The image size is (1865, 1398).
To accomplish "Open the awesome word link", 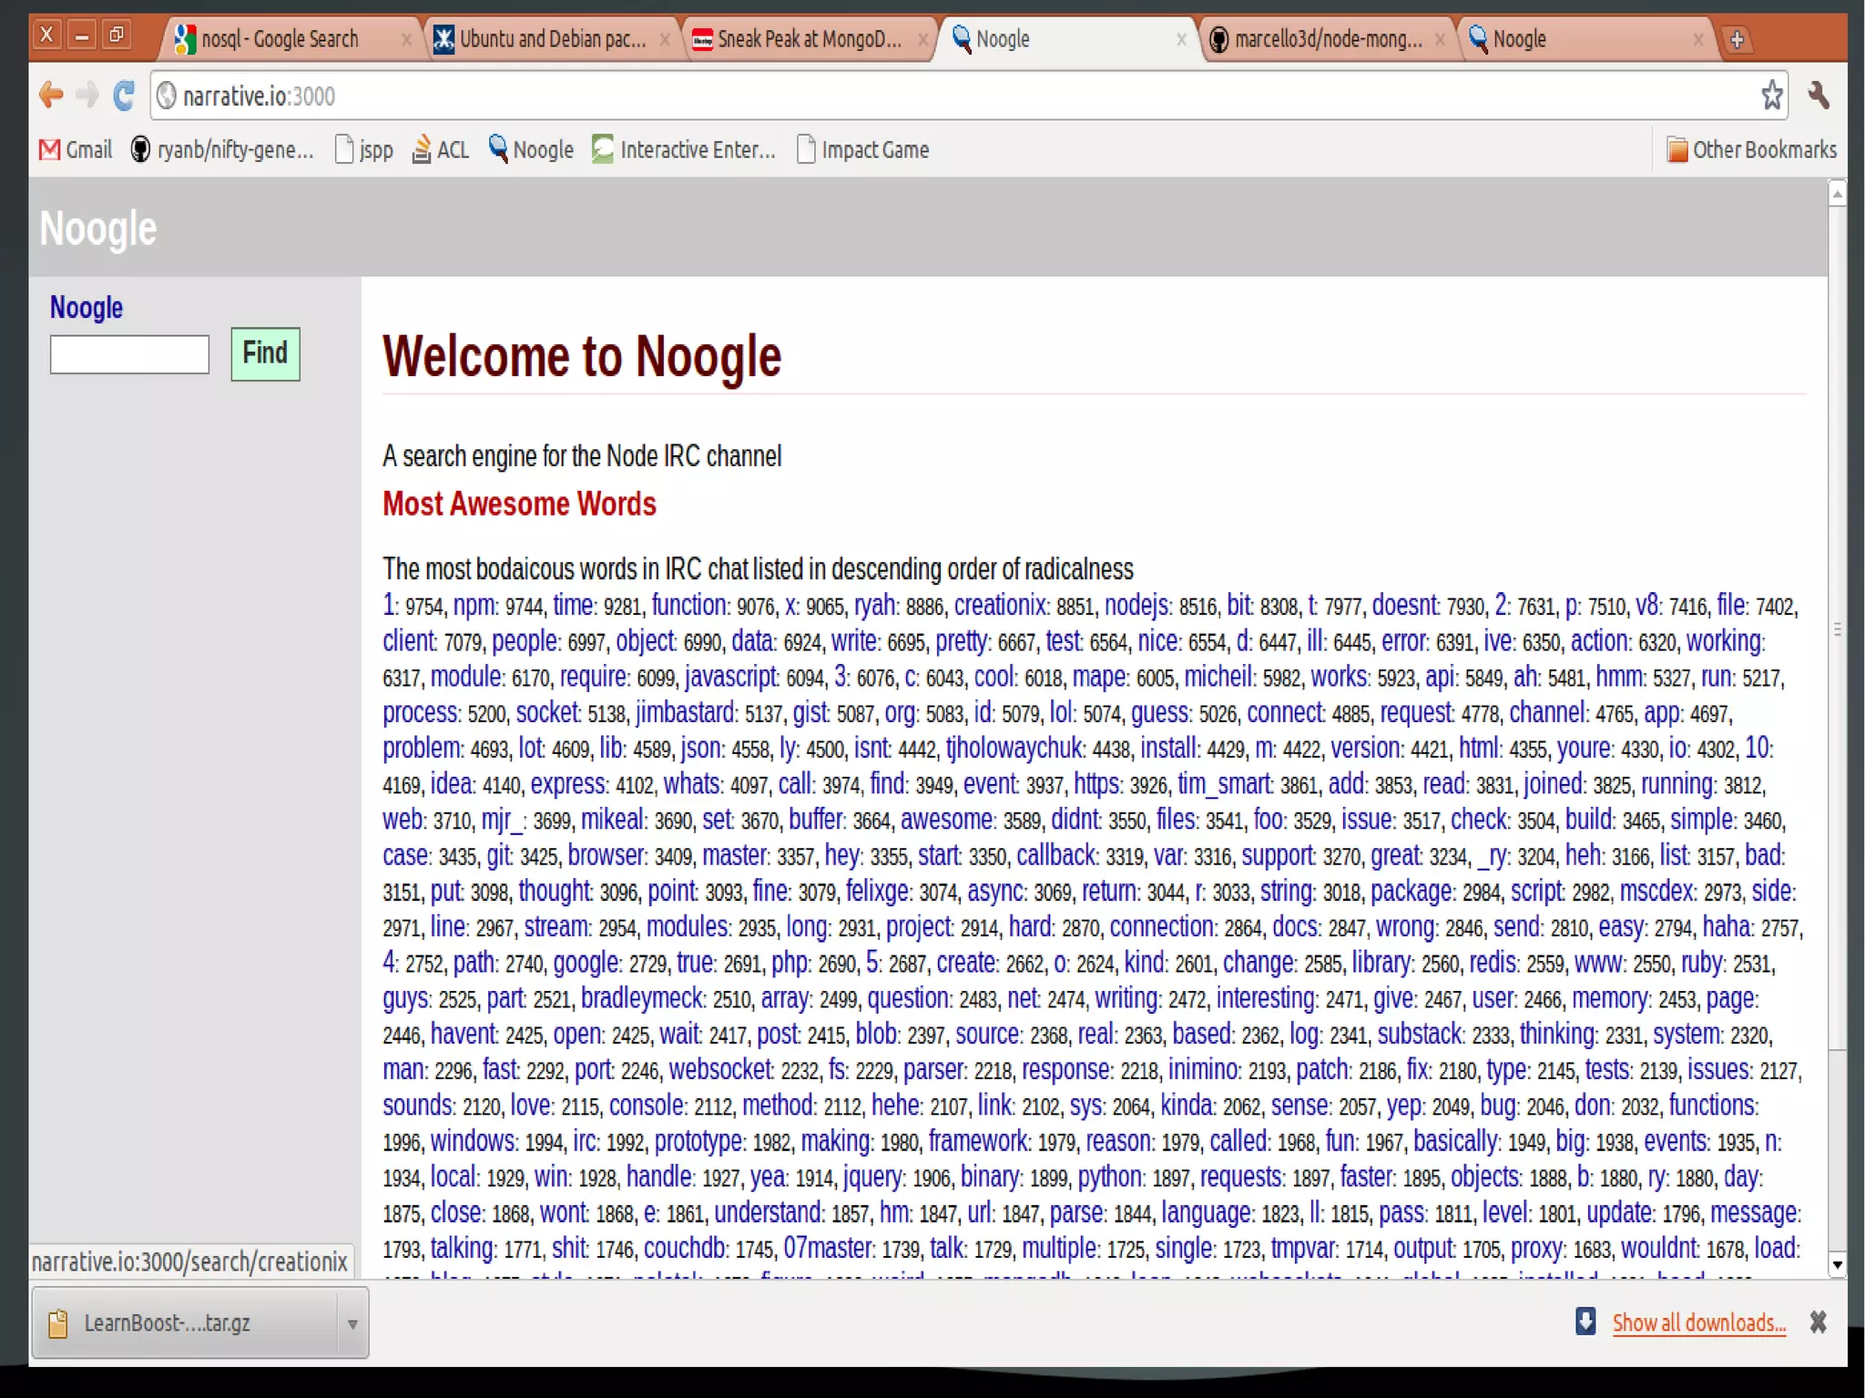I will (x=947, y=820).
